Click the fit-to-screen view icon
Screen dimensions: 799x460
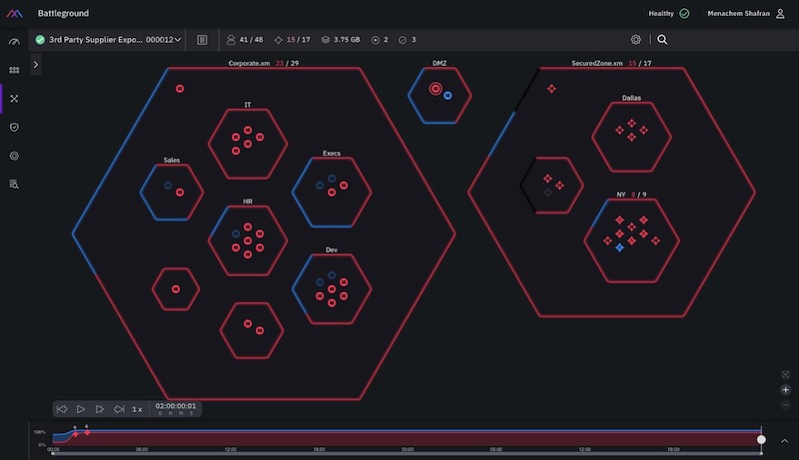[785, 374]
